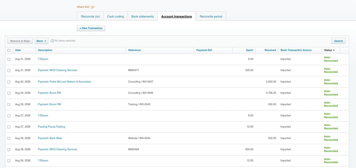Tick checkbox for Aug 31 7-Eleven 6.00 row
Image resolution: width=356 pixels, height=168 pixels.
[9, 59]
